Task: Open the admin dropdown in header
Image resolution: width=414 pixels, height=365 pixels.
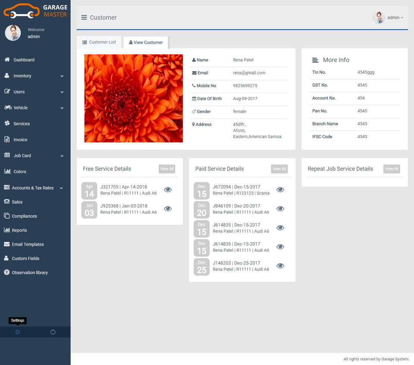Action: pos(395,17)
